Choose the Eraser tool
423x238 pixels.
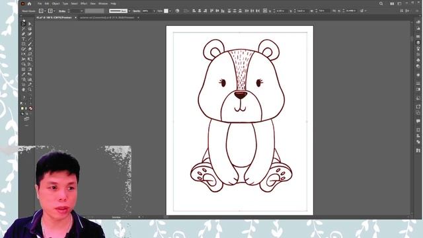click(30, 49)
